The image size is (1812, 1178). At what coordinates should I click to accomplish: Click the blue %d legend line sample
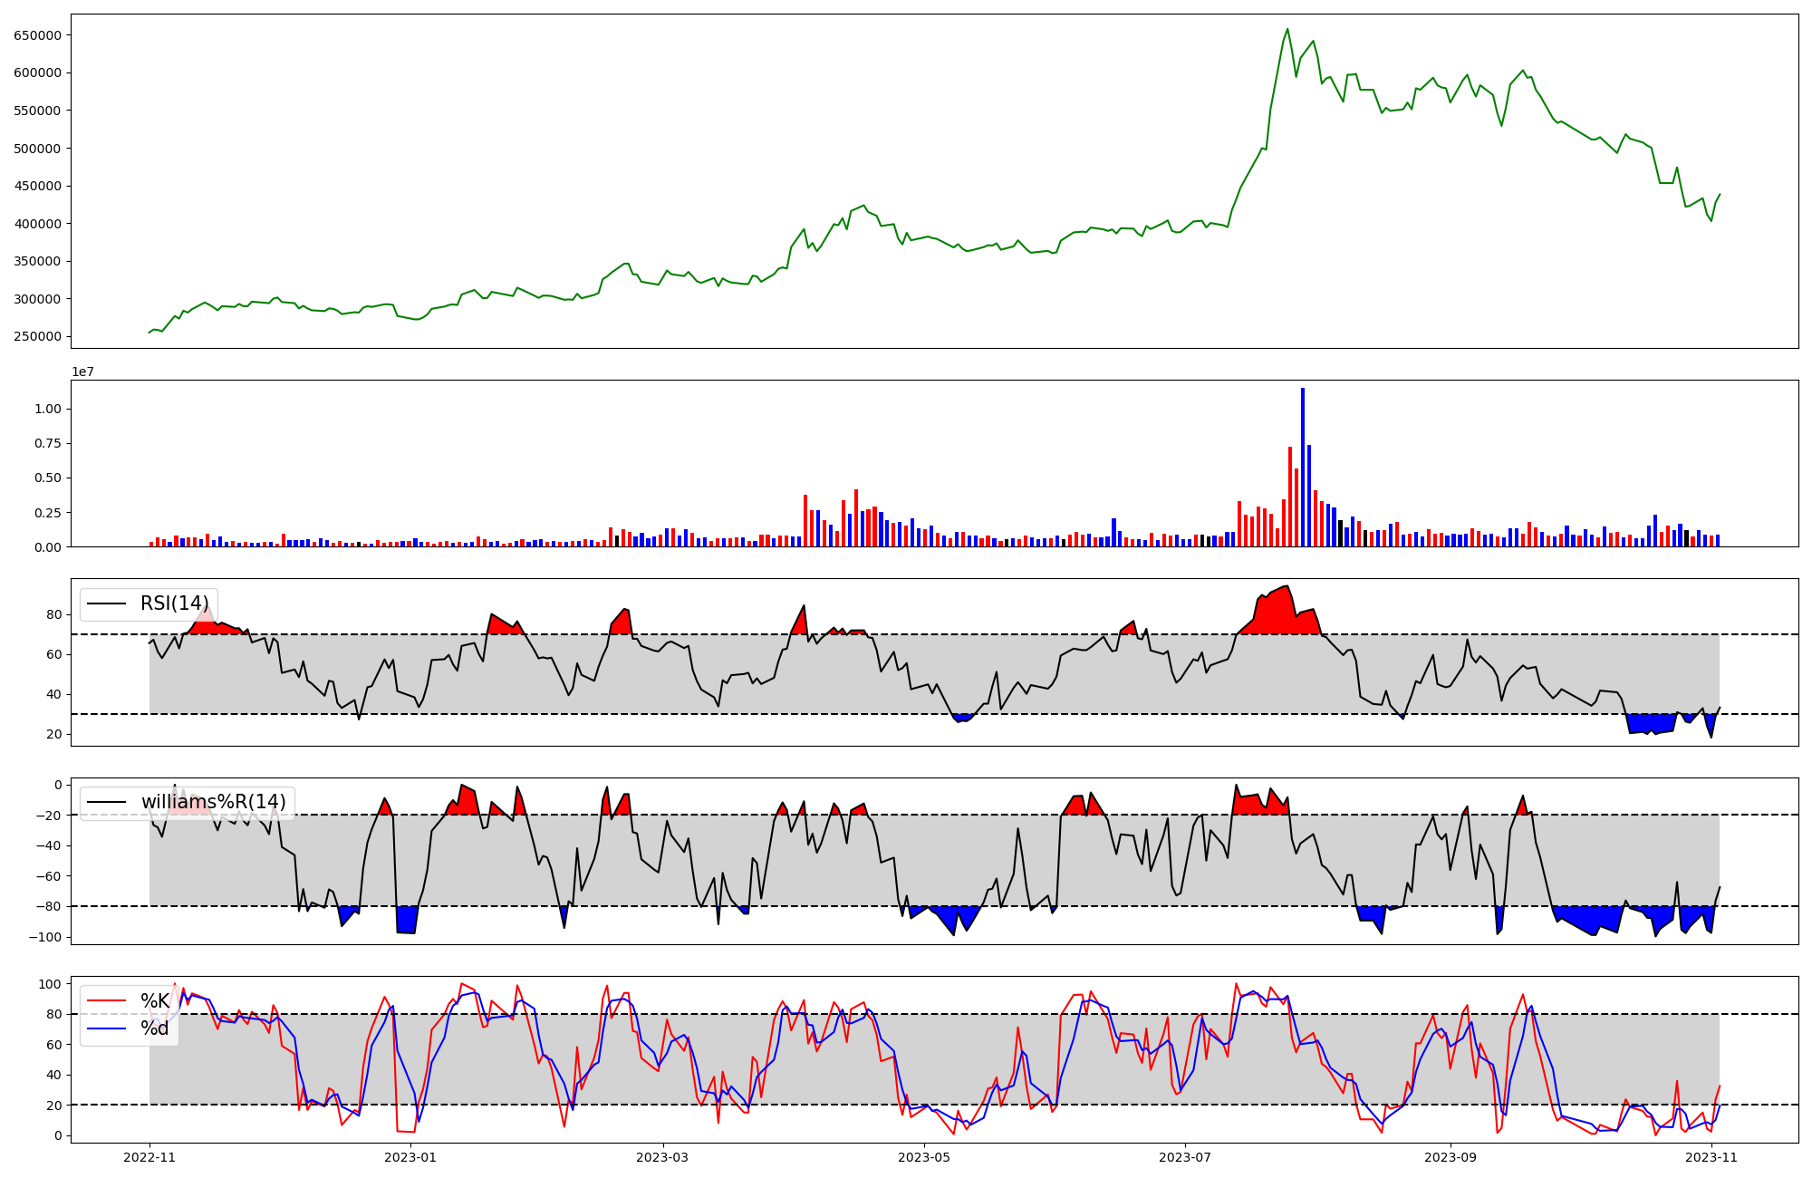click(x=106, y=1028)
